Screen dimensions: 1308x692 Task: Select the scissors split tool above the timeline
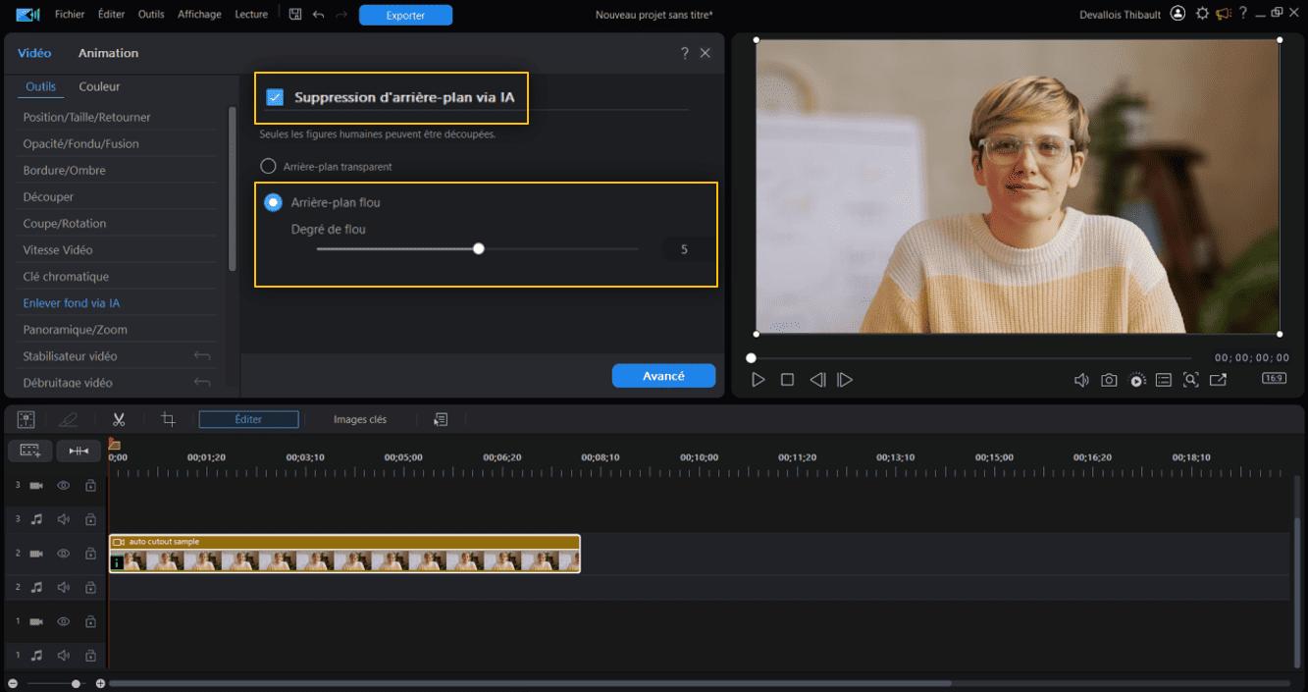tap(118, 418)
